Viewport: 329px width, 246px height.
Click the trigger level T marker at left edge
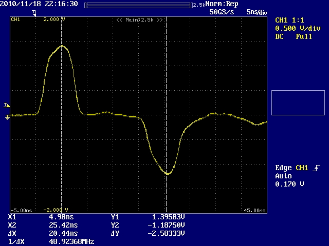click(x=6, y=105)
